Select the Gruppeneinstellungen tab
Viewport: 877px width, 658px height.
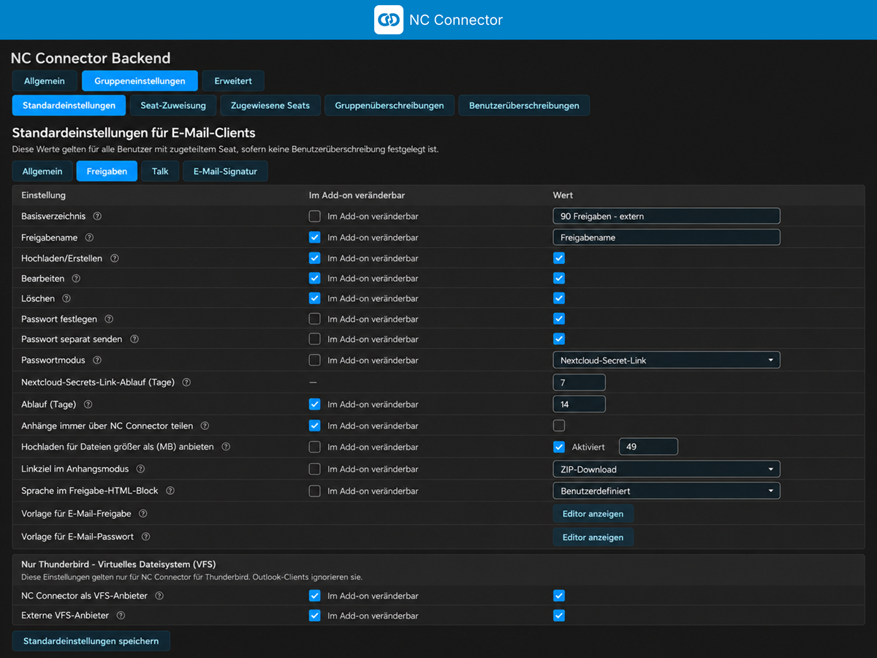pos(140,81)
